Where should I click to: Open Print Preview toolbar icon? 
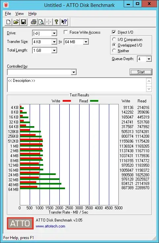(41, 22)
